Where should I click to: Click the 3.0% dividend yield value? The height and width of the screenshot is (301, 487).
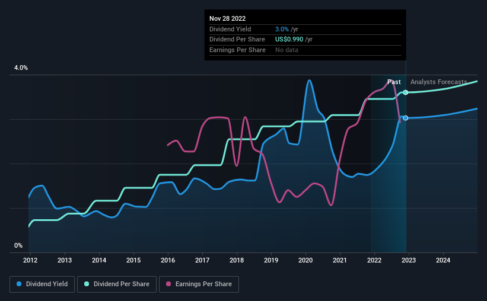[282, 29]
